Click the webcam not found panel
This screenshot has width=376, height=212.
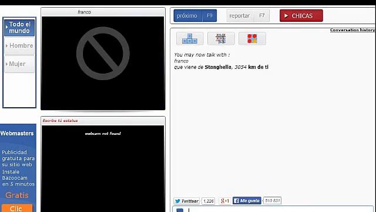coord(103,168)
